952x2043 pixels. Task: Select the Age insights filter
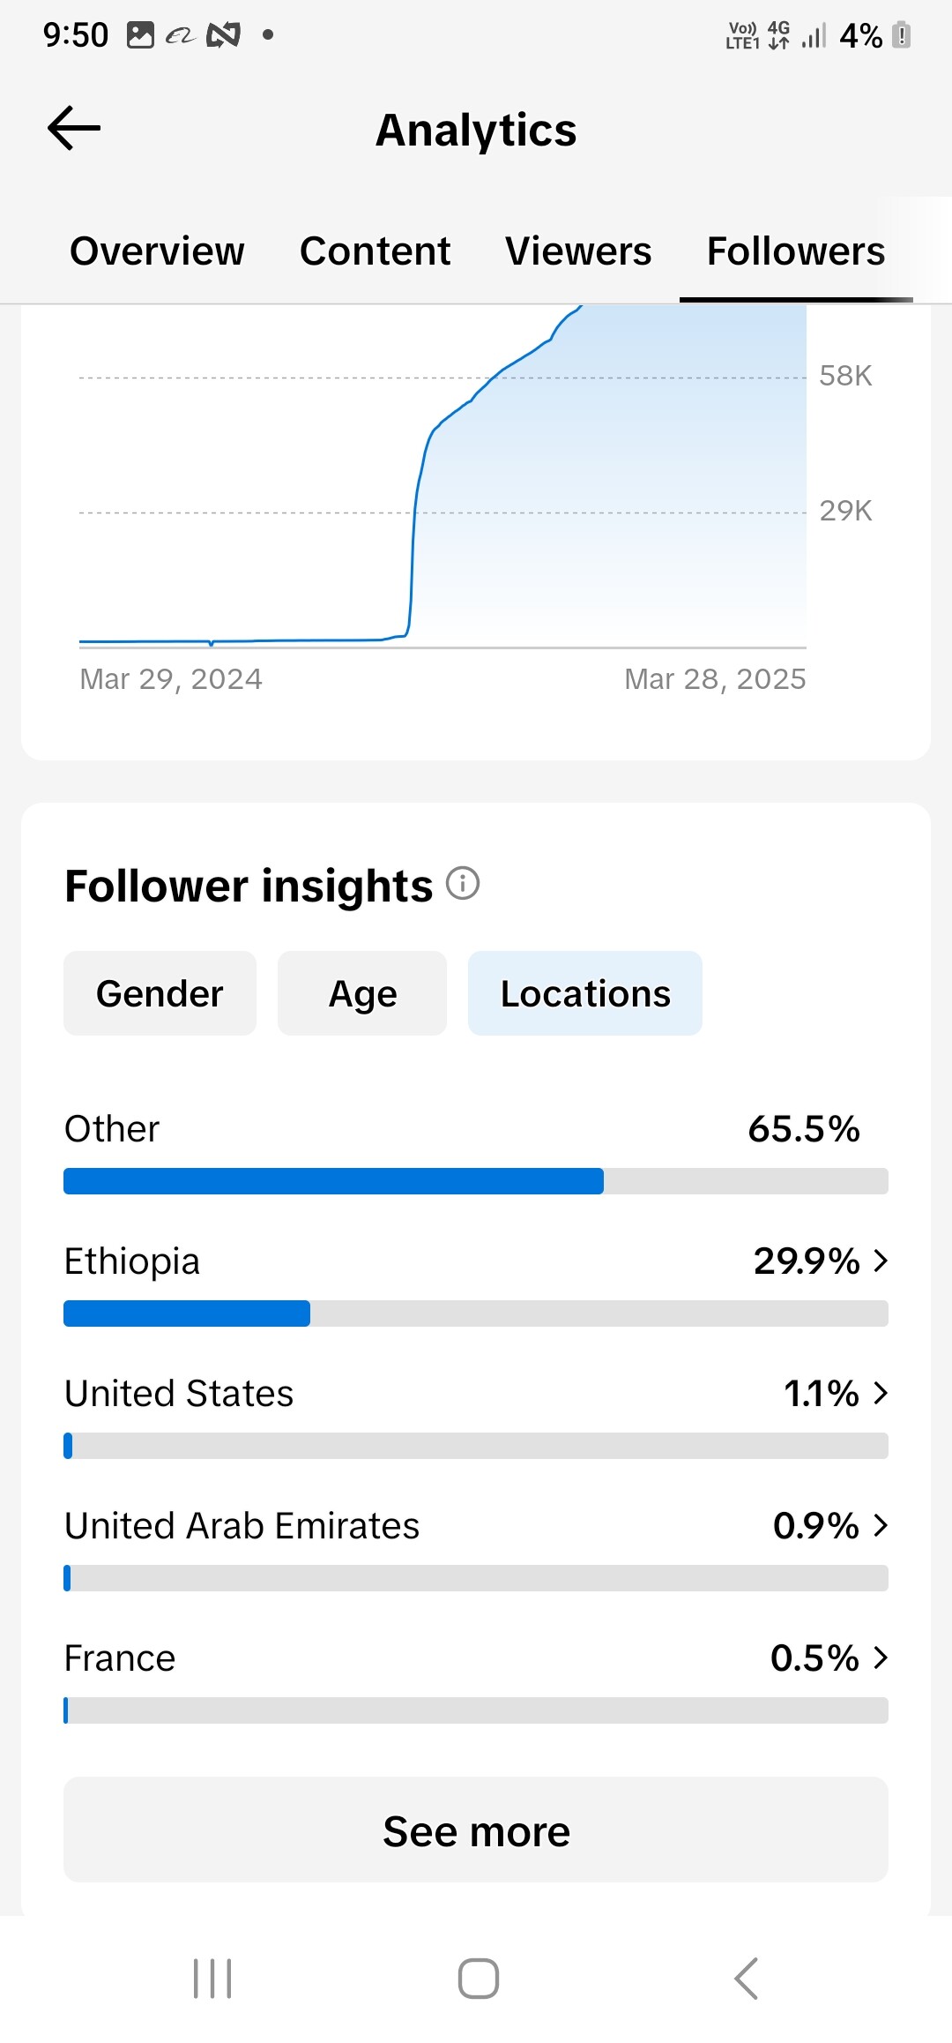point(362,993)
